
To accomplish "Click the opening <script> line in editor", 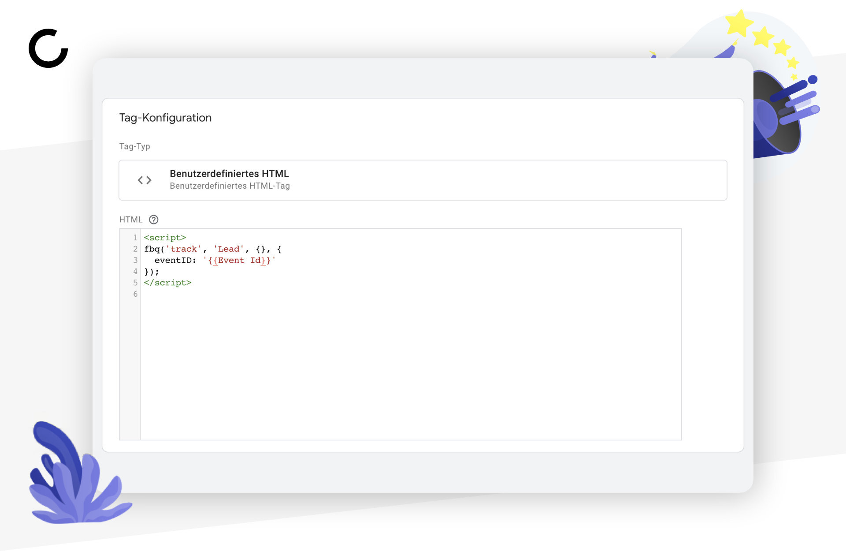I will pyautogui.click(x=165, y=238).
